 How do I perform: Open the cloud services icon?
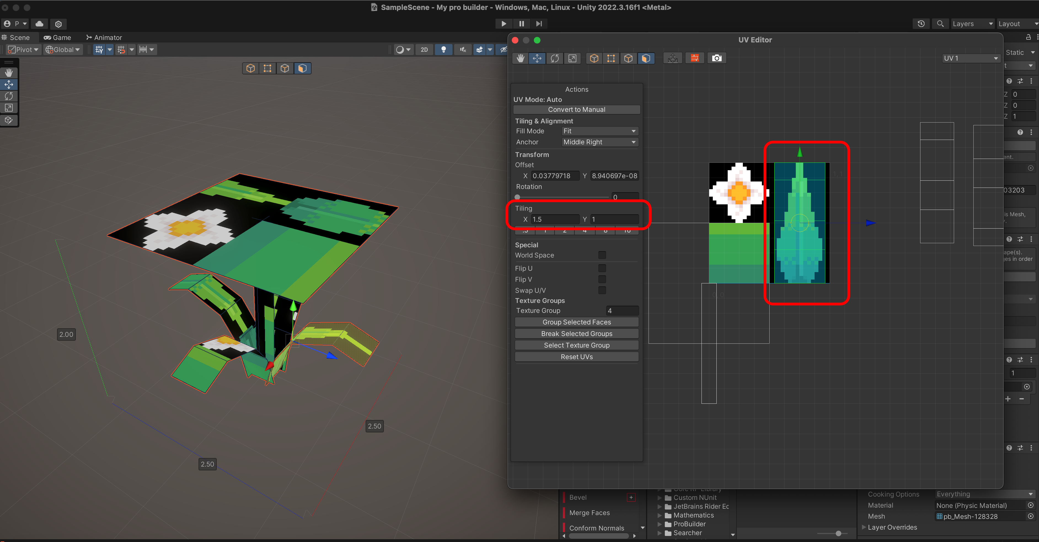click(39, 24)
